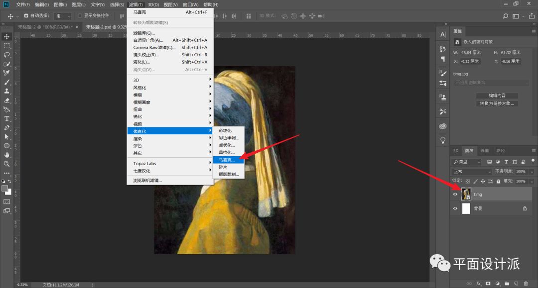The height and width of the screenshot is (288, 538).
Task: Select the Hand tool
Action: pyautogui.click(x=7, y=155)
